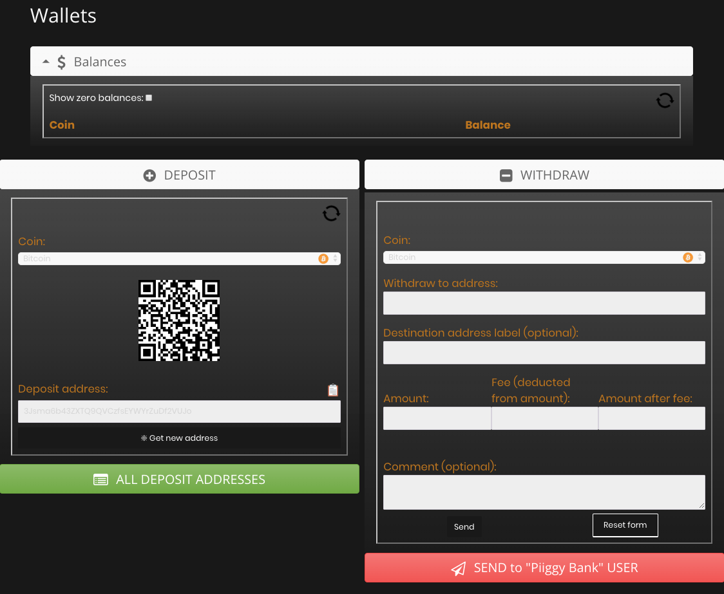Collapse the Balances section arrow
Viewport: 724px width, 594px height.
[x=46, y=61]
